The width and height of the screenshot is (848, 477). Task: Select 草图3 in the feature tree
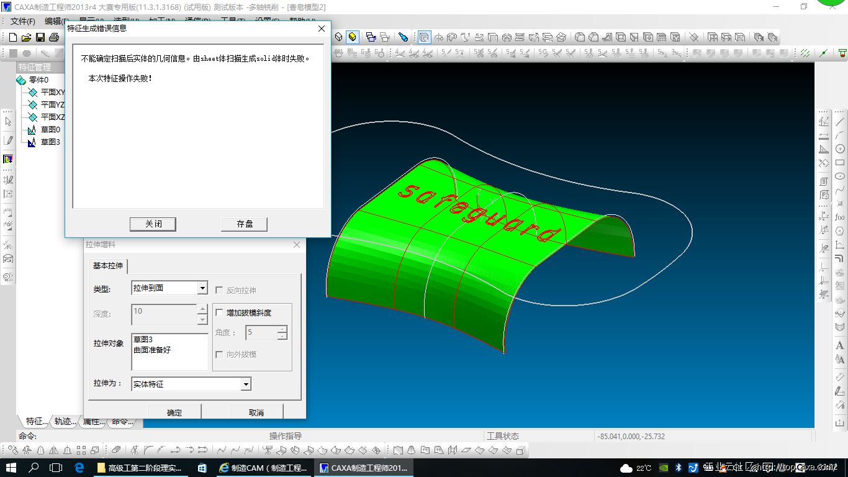click(x=50, y=142)
